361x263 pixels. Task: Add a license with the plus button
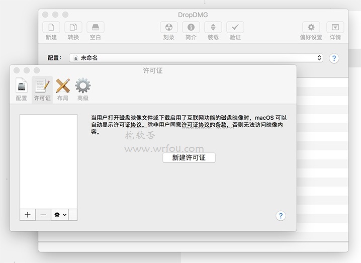[x=28, y=215]
